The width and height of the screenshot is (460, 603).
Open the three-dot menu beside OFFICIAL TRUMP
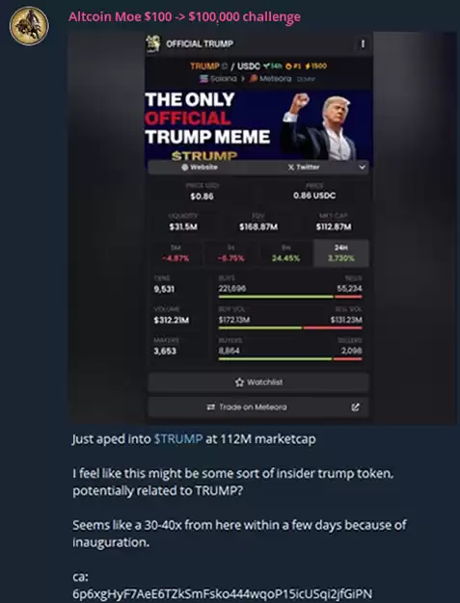coord(363,44)
